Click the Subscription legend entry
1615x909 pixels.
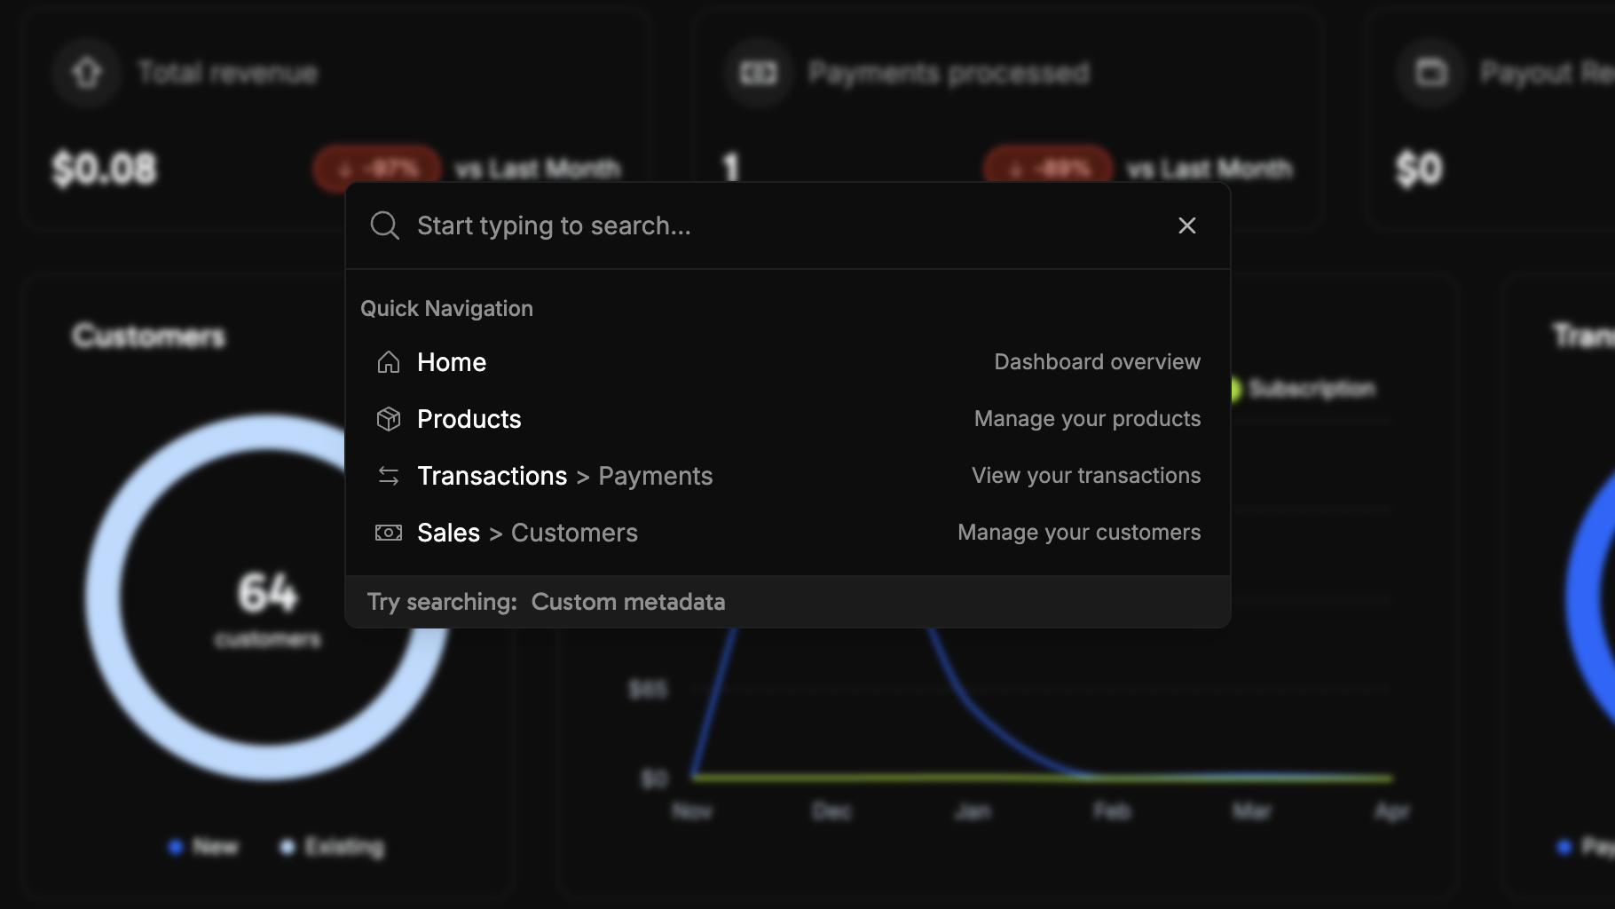(1303, 389)
